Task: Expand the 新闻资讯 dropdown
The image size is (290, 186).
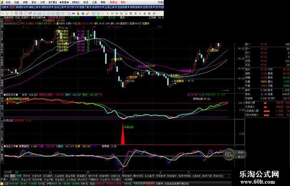Action: 22,7
